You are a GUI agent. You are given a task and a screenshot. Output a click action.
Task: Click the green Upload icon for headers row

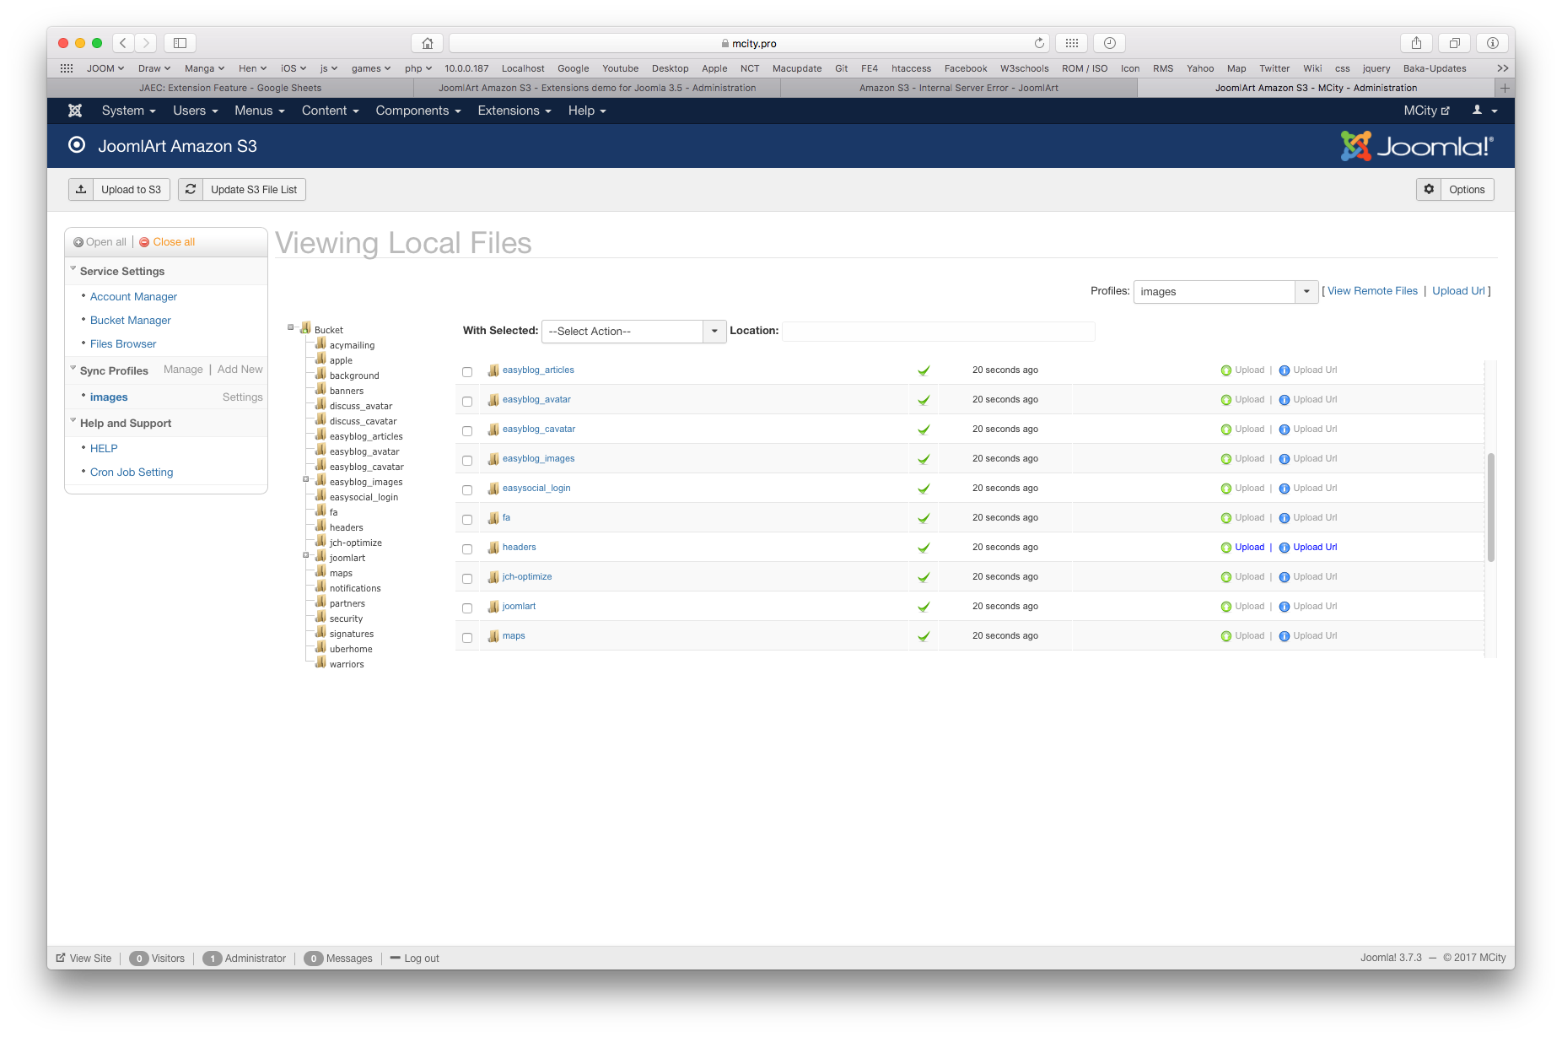[x=1226, y=548]
